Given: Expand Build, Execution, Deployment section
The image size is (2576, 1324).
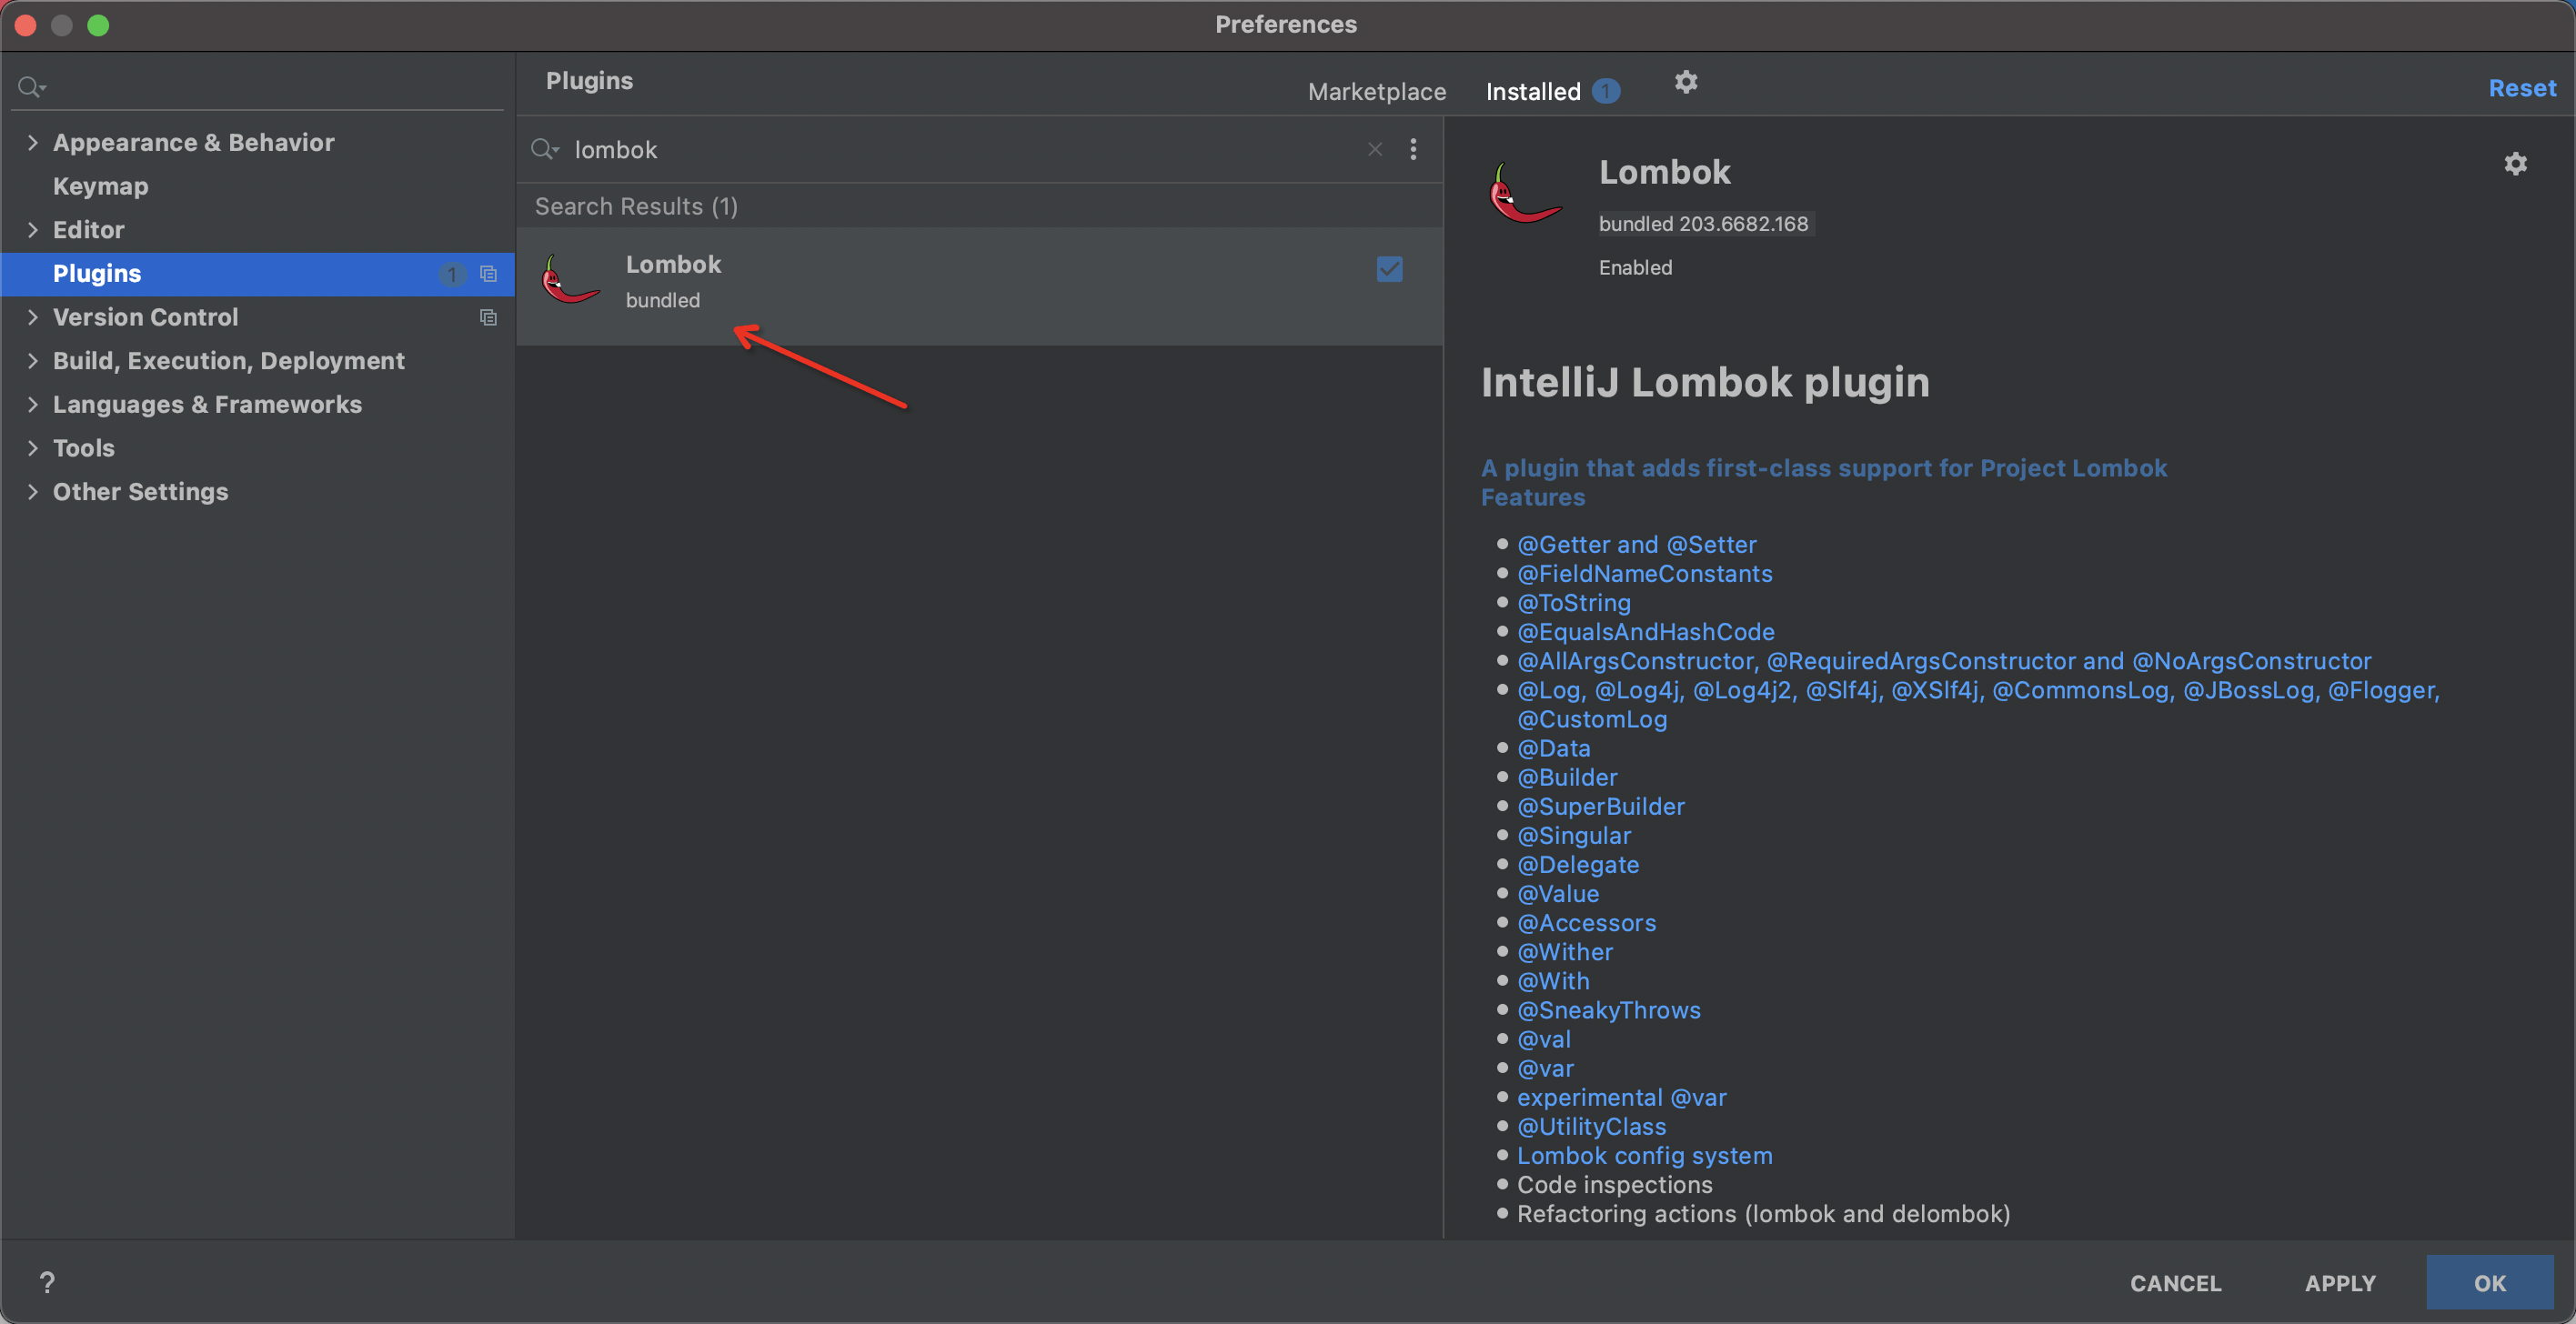Looking at the screenshot, I should [33, 361].
